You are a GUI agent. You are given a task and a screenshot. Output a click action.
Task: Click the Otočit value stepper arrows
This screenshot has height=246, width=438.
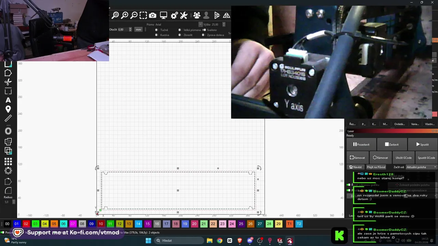tap(130, 30)
